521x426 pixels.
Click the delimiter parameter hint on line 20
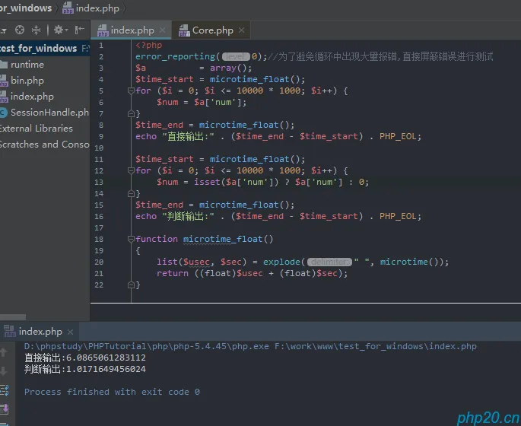(x=329, y=262)
